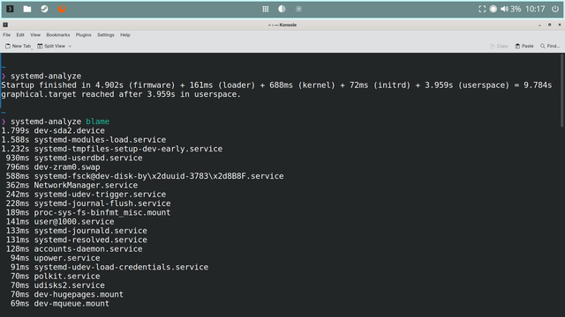Open the Plugins menu
The height and width of the screenshot is (317, 565).
83,35
